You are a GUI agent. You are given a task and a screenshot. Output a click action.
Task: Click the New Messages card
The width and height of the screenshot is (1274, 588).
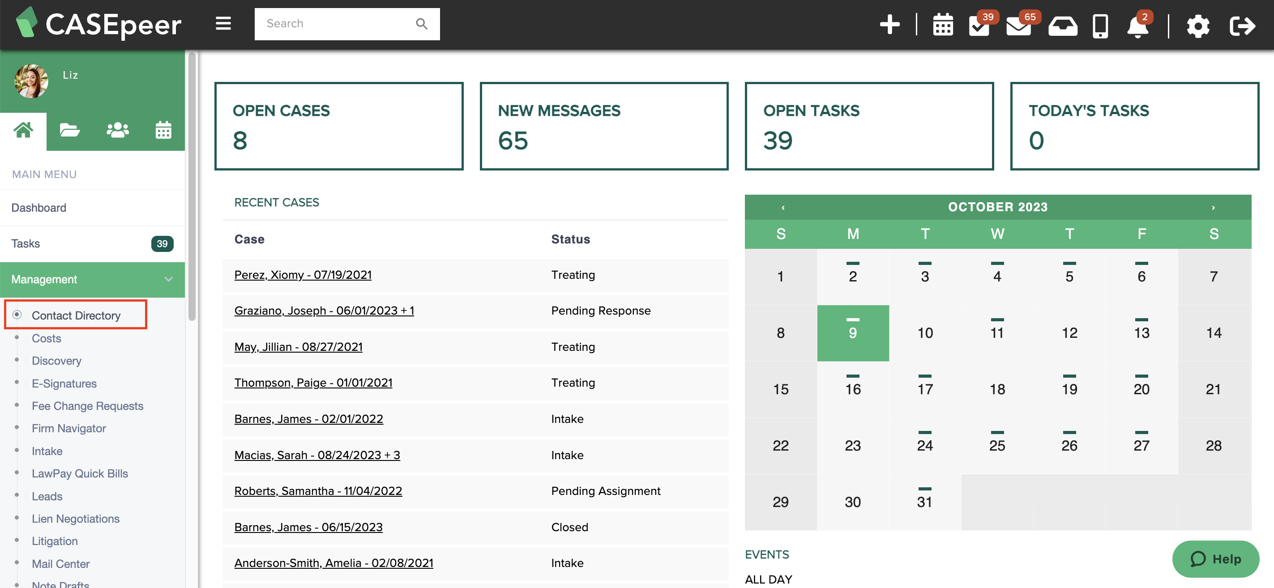click(x=604, y=126)
